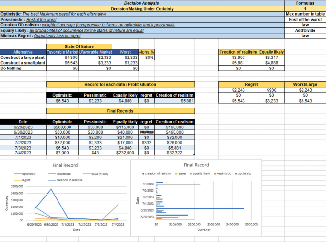Select "Pessimistic" legend entry in line chart

(x=60, y=174)
